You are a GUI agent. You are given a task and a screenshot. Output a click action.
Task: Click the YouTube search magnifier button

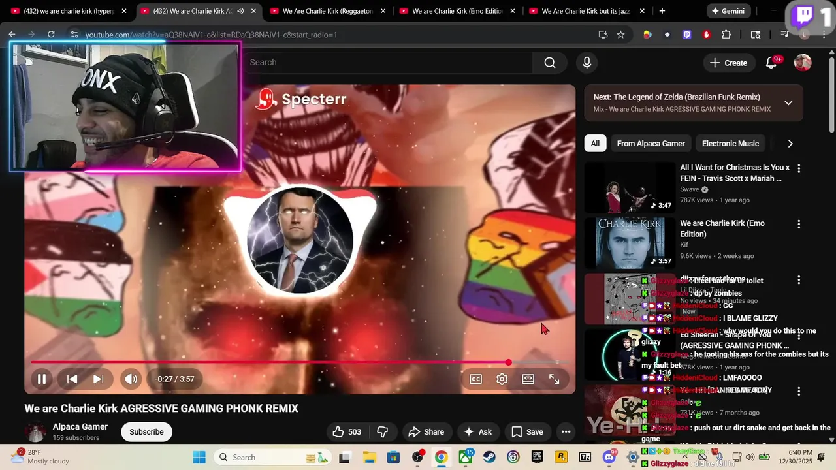click(550, 63)
